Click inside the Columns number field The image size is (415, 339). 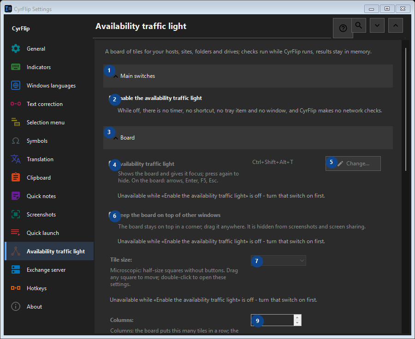pos(273,320)
